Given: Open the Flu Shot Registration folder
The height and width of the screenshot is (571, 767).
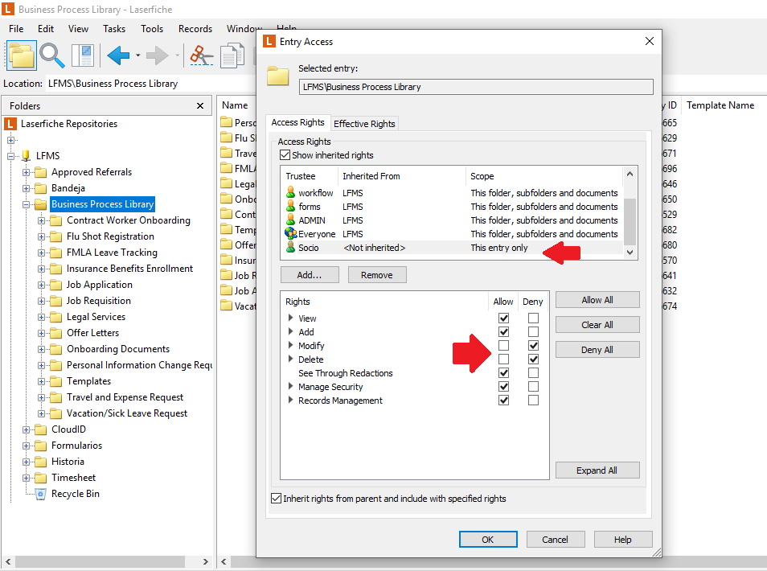Looking at the screenshot, I should pyautogui.click(x=110, y=236).
